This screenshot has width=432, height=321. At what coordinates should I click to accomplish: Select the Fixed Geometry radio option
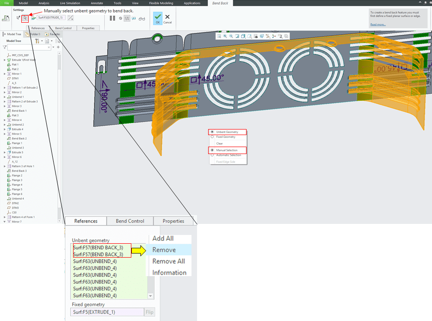(x=225, y=137)
